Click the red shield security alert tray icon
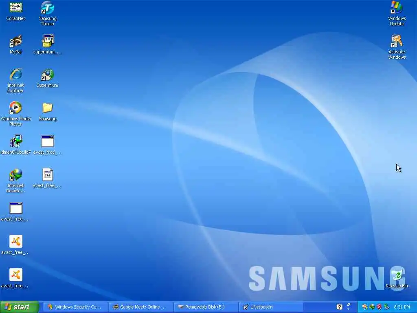Screen dimensions: 417x313 click(379, 307)
